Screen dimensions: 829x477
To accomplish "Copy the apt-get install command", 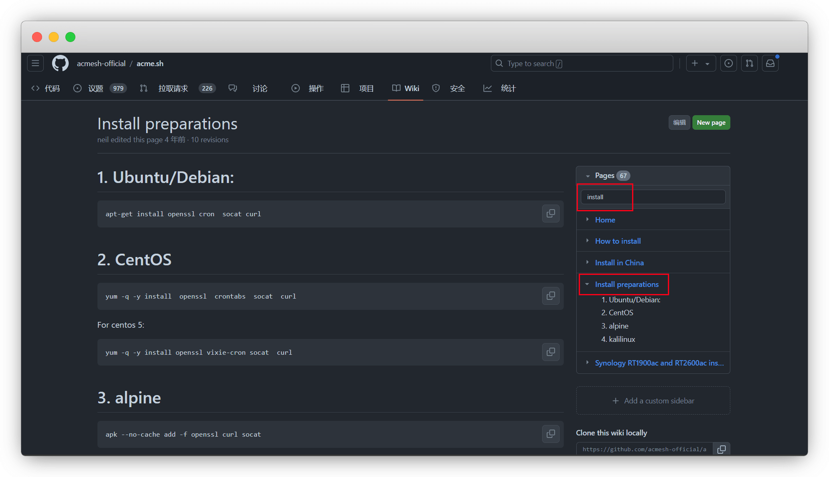I will (x=550, y=214).
